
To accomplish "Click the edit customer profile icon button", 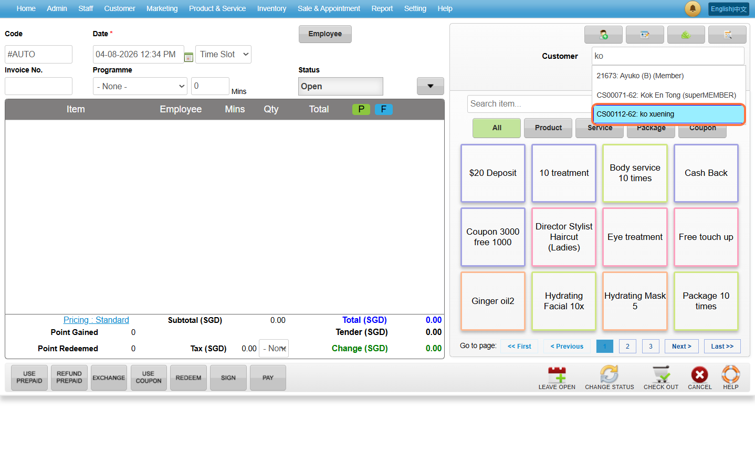I will pos(645,35).
